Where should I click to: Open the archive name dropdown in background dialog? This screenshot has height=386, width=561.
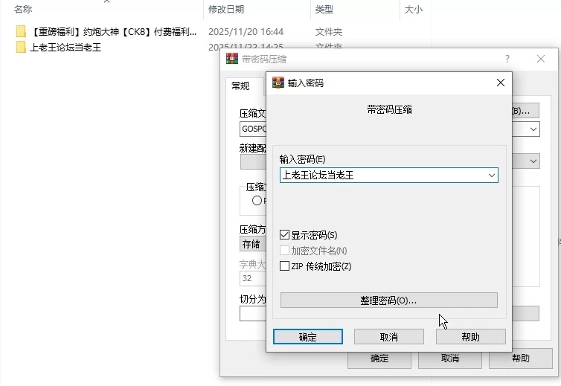click(533, 129)
